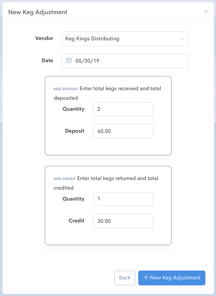Edit the Deposit amount of 60.00

pyautogui.click(x=123, y=131)
